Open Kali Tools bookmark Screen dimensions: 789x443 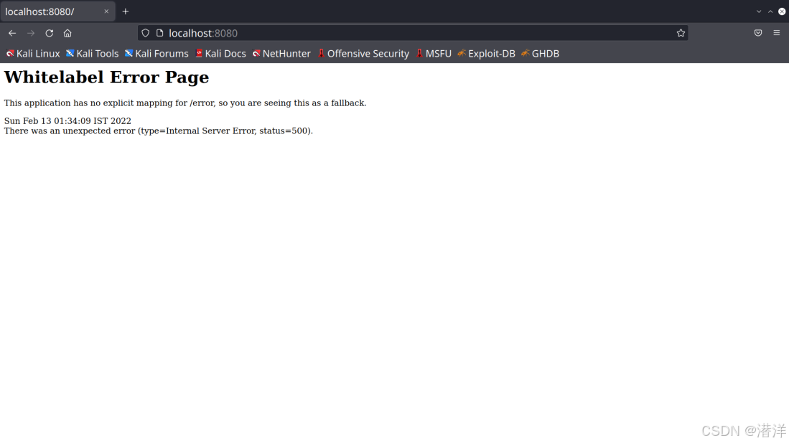pyautogui.click(x=93, y=54)
